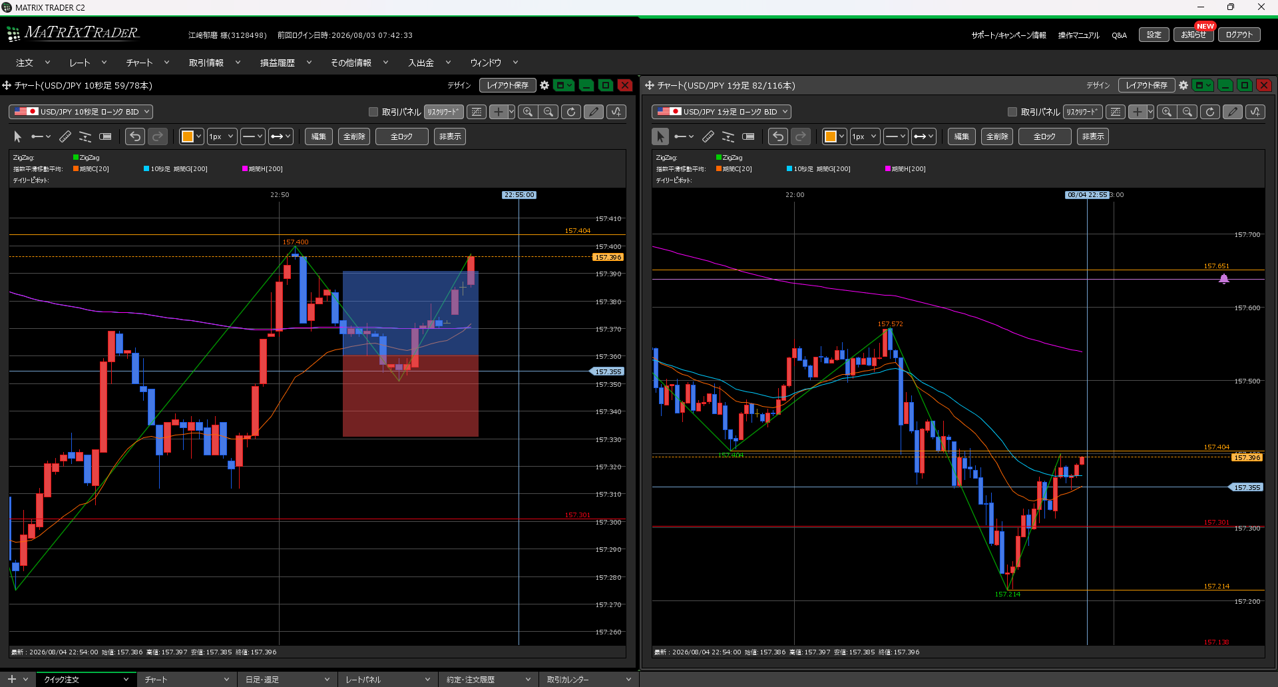This screenshot has height=687, width=1278.
Task: Open the add-indicator icon in the 1分足 chart
Action: click(1255, 112)
